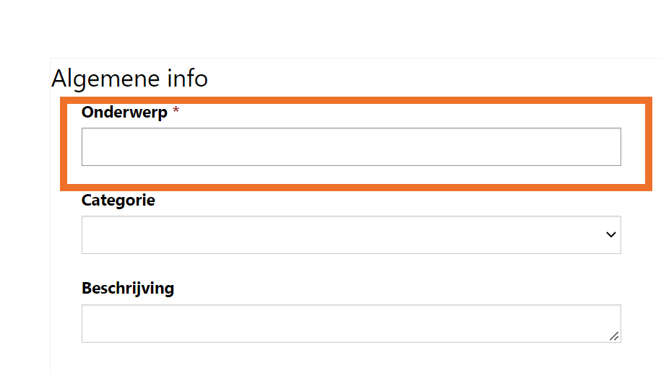Activate the Beschrijving multiline input
This screenshot has height=373, width=661.
[351, 323]
